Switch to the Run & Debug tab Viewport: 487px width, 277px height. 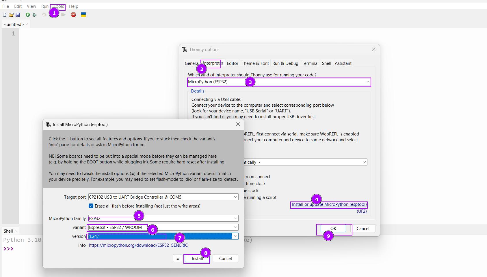285,63
